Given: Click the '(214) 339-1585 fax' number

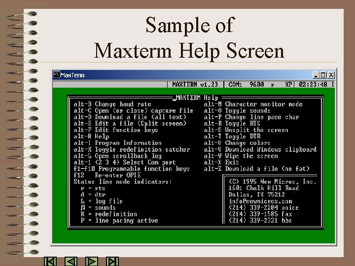Looking at the screenshot, I should pos(260,214).
